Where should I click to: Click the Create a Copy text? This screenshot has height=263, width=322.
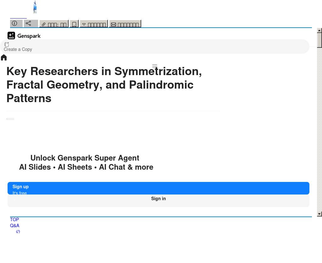[18, 49]
